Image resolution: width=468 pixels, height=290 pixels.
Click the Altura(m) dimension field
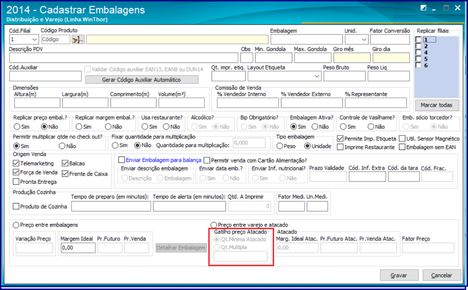tap(37, 103)
